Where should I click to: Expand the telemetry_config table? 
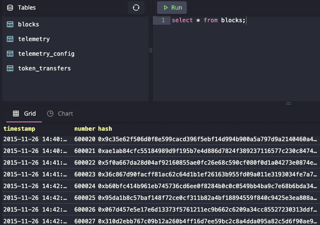[46, 54]
